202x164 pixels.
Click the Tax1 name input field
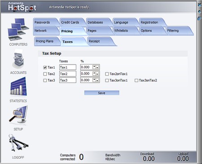(68, 67)
